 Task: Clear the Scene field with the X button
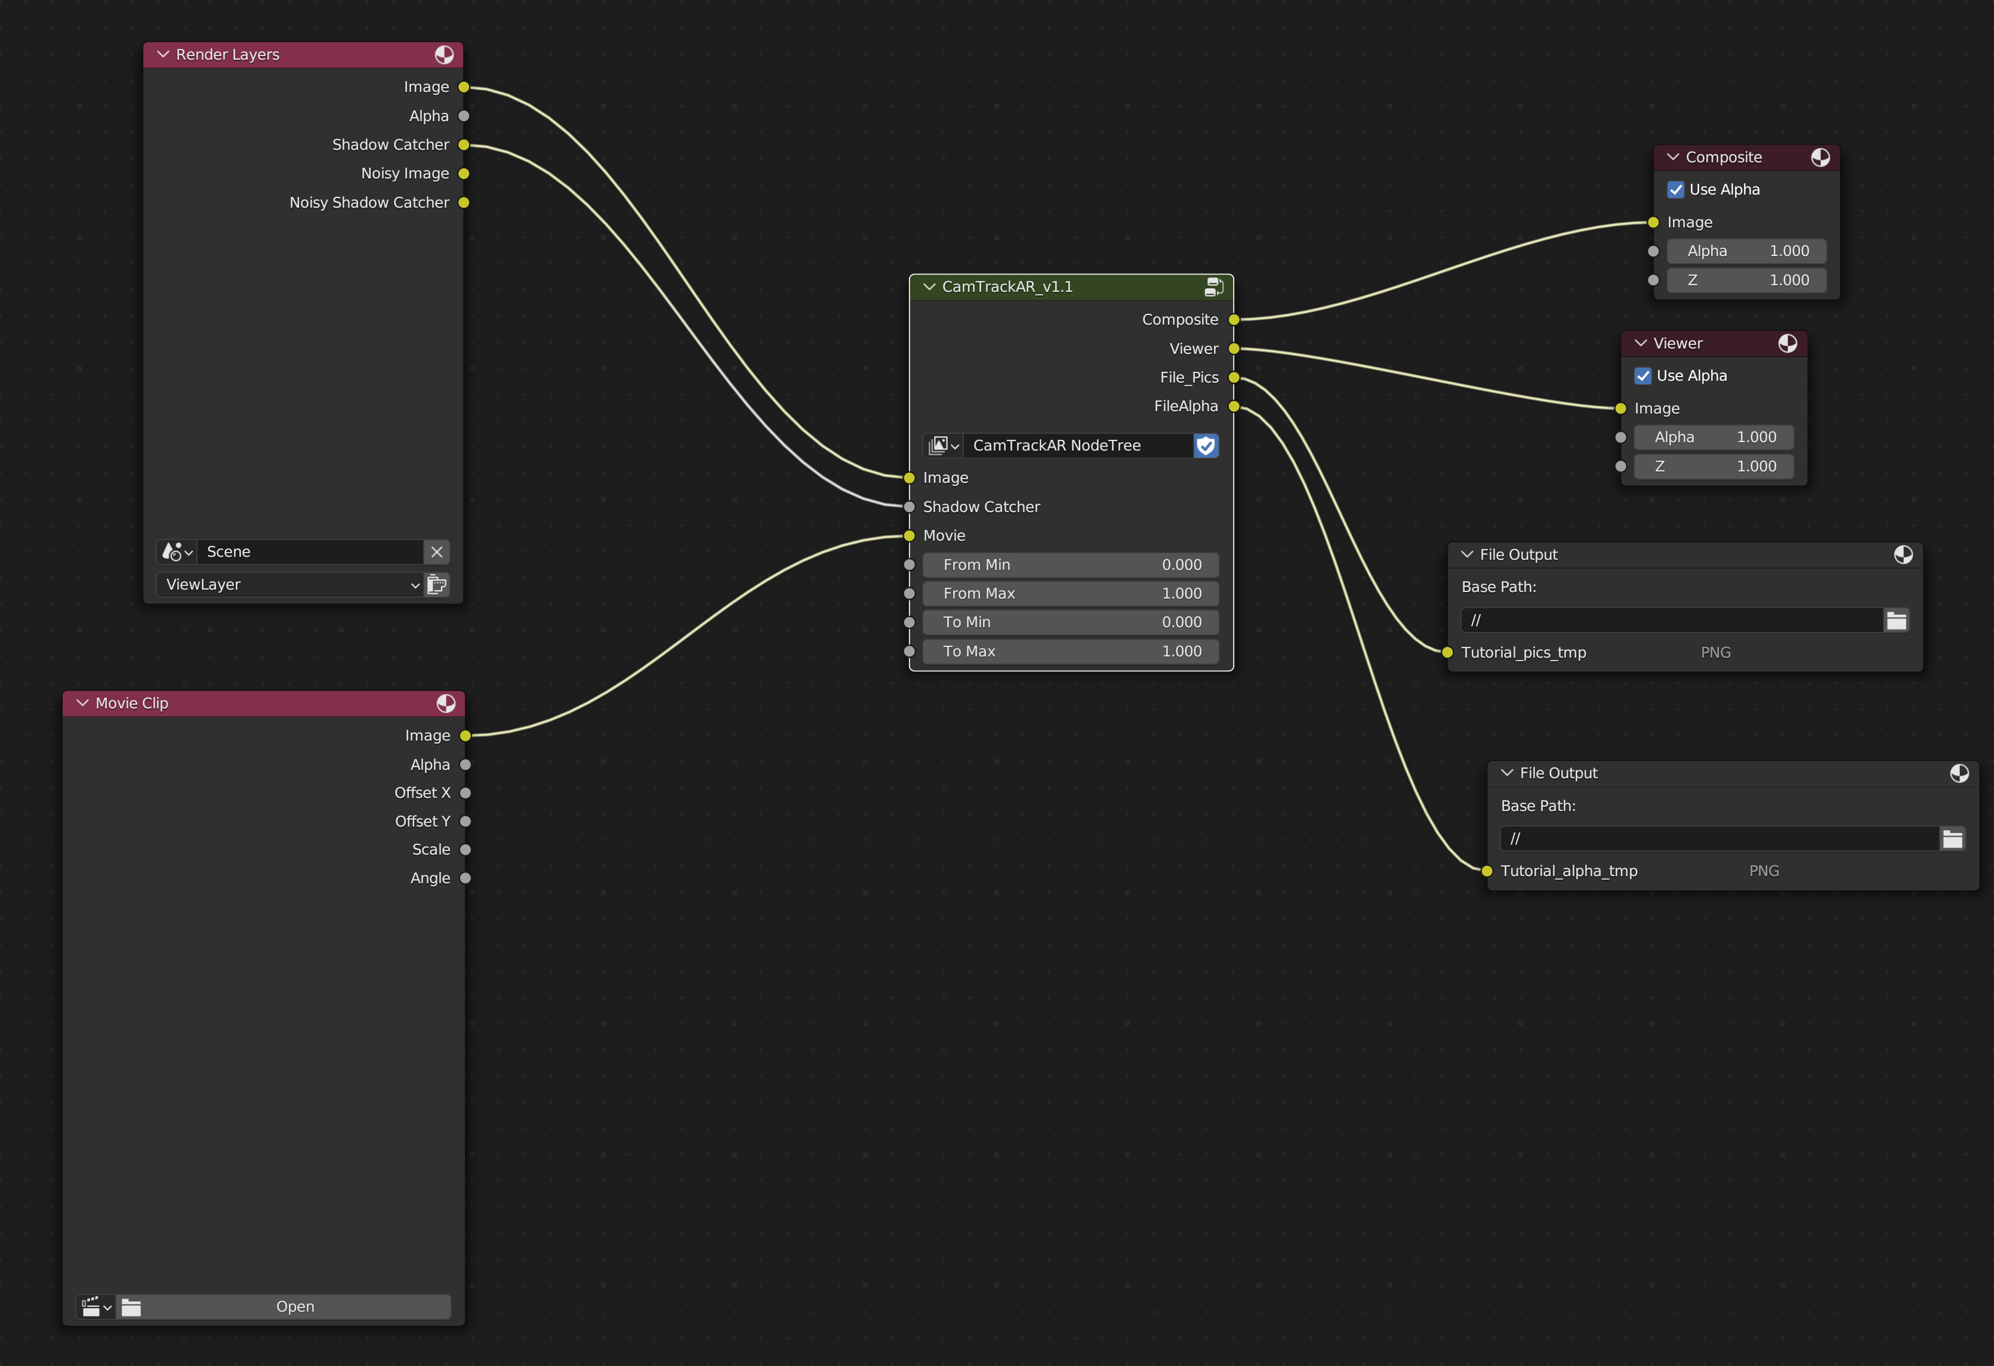(437, 552)
